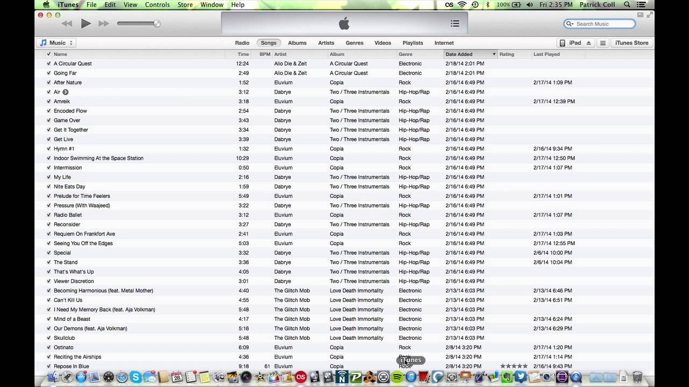The width and height of the screenshot is (689, 387).
Task: Switch to the Playlists tab
Action: click(x=413, y=43)
